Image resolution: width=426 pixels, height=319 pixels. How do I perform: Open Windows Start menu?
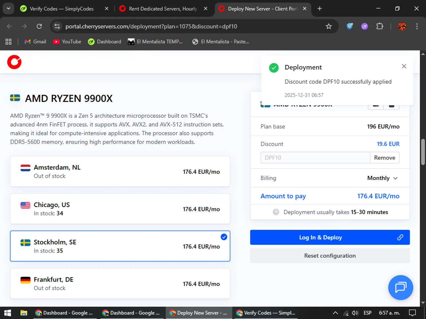[8, 313]
